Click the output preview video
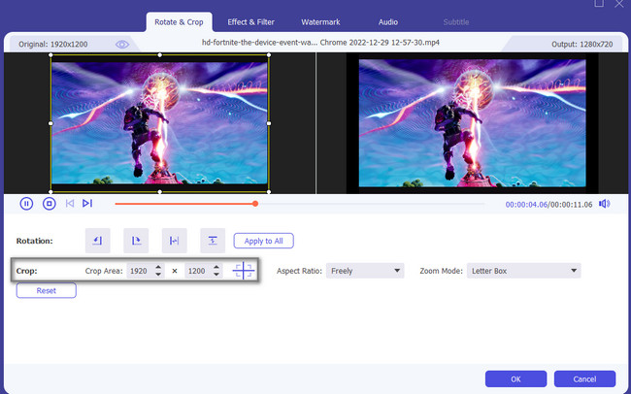Screen dimensions: 631x394 pos(473,123)
